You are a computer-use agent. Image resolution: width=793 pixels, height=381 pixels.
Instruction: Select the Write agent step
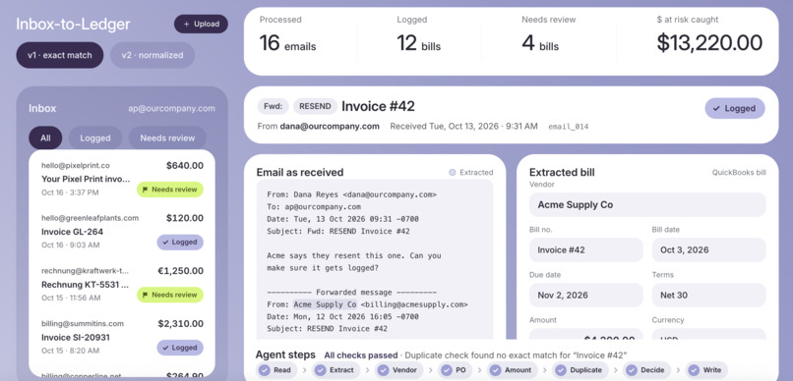point(706,370)
